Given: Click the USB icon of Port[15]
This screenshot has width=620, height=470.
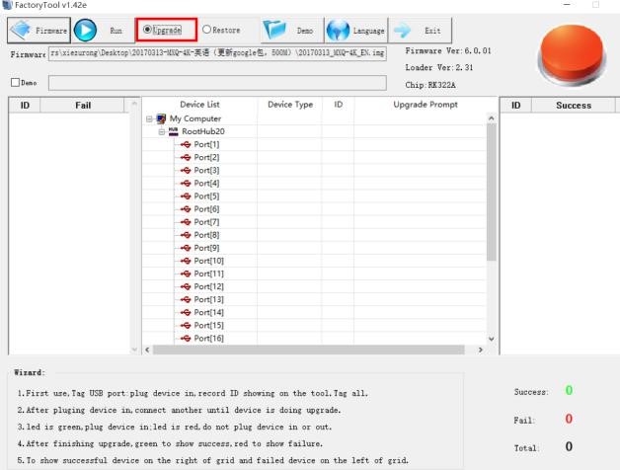Looking at the screenshot, I should tap(186, 326).
